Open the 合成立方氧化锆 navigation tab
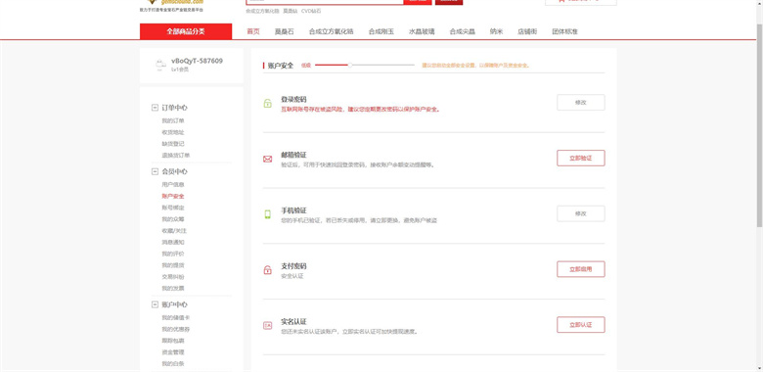Screen dimensions: 763x372 coord(331,31)
